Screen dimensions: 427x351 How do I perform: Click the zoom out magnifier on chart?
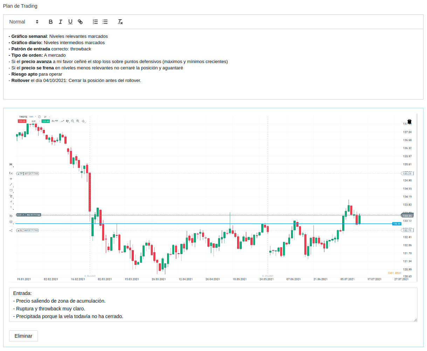(73, 121)
